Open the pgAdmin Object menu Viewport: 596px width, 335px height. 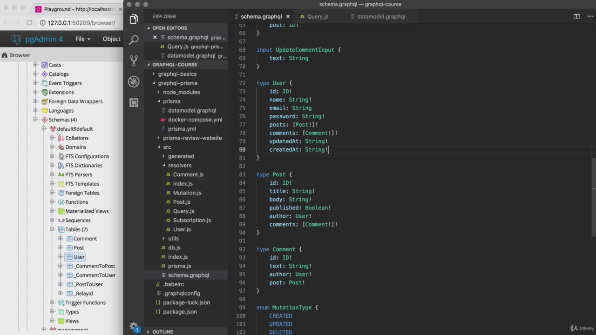point(111,39)
